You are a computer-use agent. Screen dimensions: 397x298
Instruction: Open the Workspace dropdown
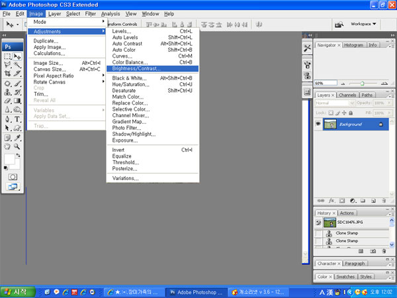click(x=363, y=24)
